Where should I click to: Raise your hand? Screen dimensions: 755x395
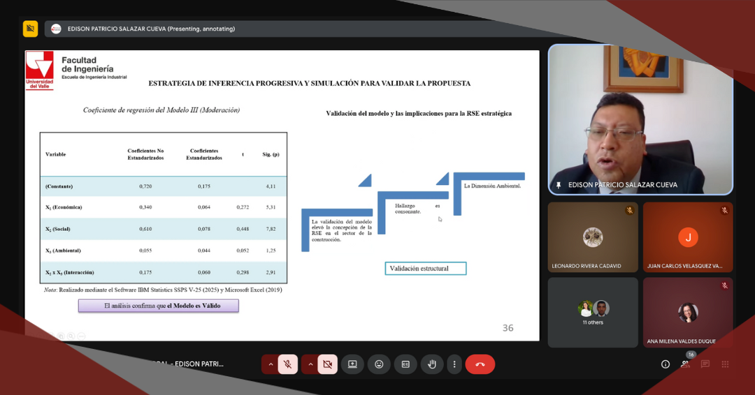point(432,364)
